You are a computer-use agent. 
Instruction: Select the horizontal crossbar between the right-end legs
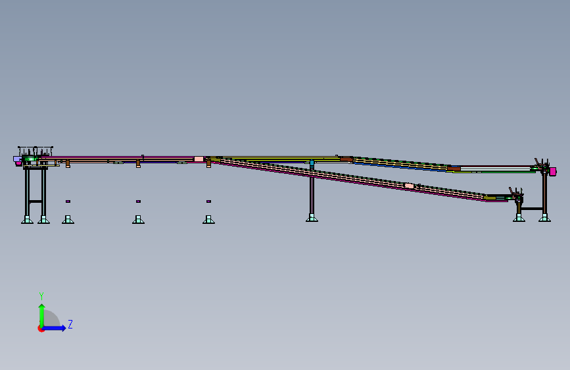(x=532, y=209)
